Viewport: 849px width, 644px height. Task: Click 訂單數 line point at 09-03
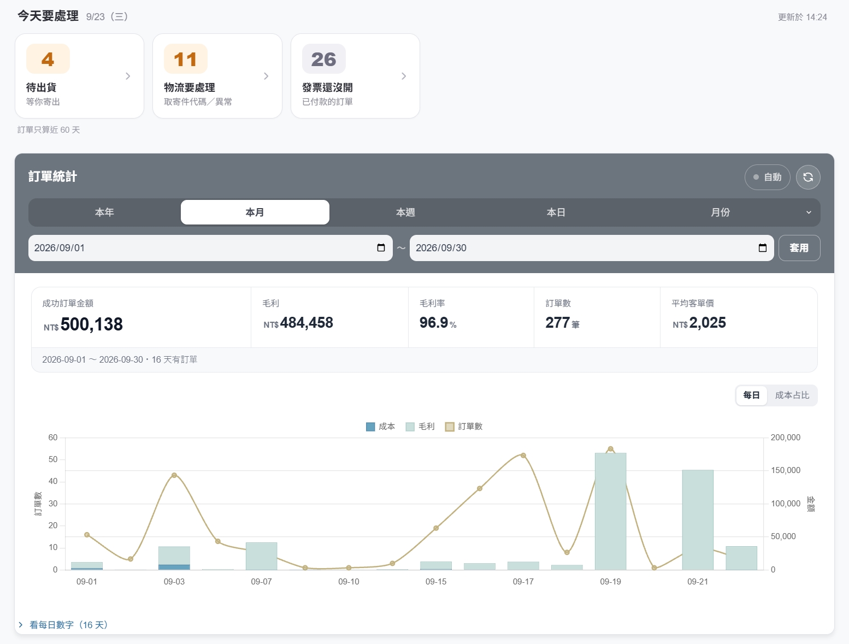click(174, 475)
